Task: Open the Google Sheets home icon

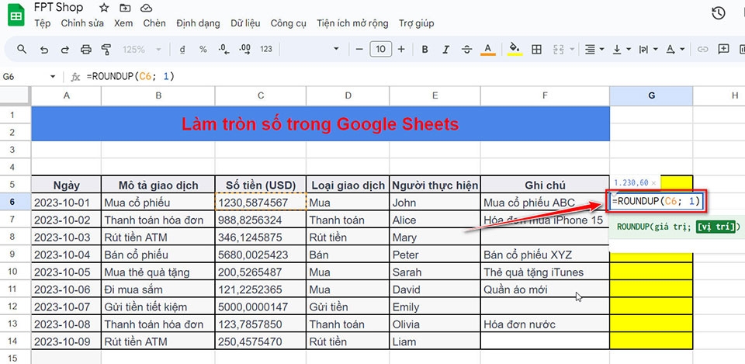Action: tap(16, 15)
